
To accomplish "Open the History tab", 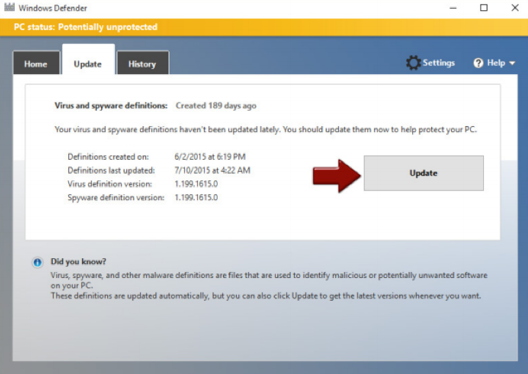I will point(142,63).
